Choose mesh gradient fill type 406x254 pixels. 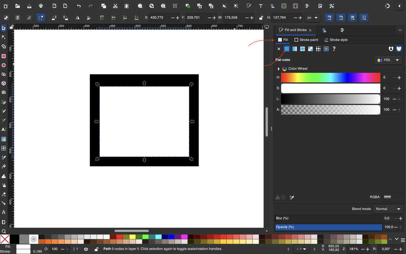tap(311, 49)
